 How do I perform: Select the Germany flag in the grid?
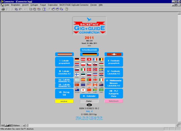coord(77,59)
